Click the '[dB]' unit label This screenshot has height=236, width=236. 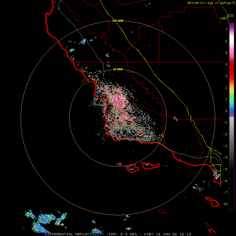pos(224,18)
